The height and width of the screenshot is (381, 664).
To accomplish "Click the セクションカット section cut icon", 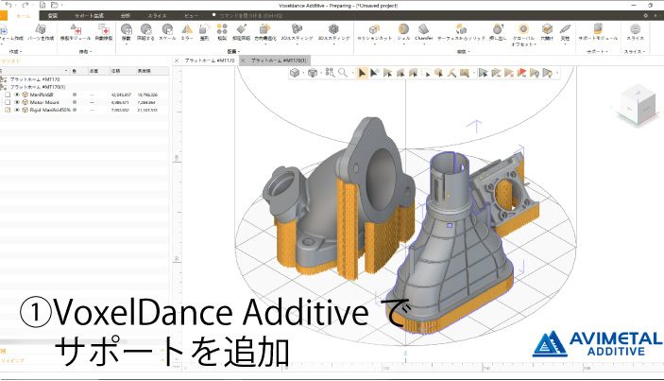I will pos(374,28).
